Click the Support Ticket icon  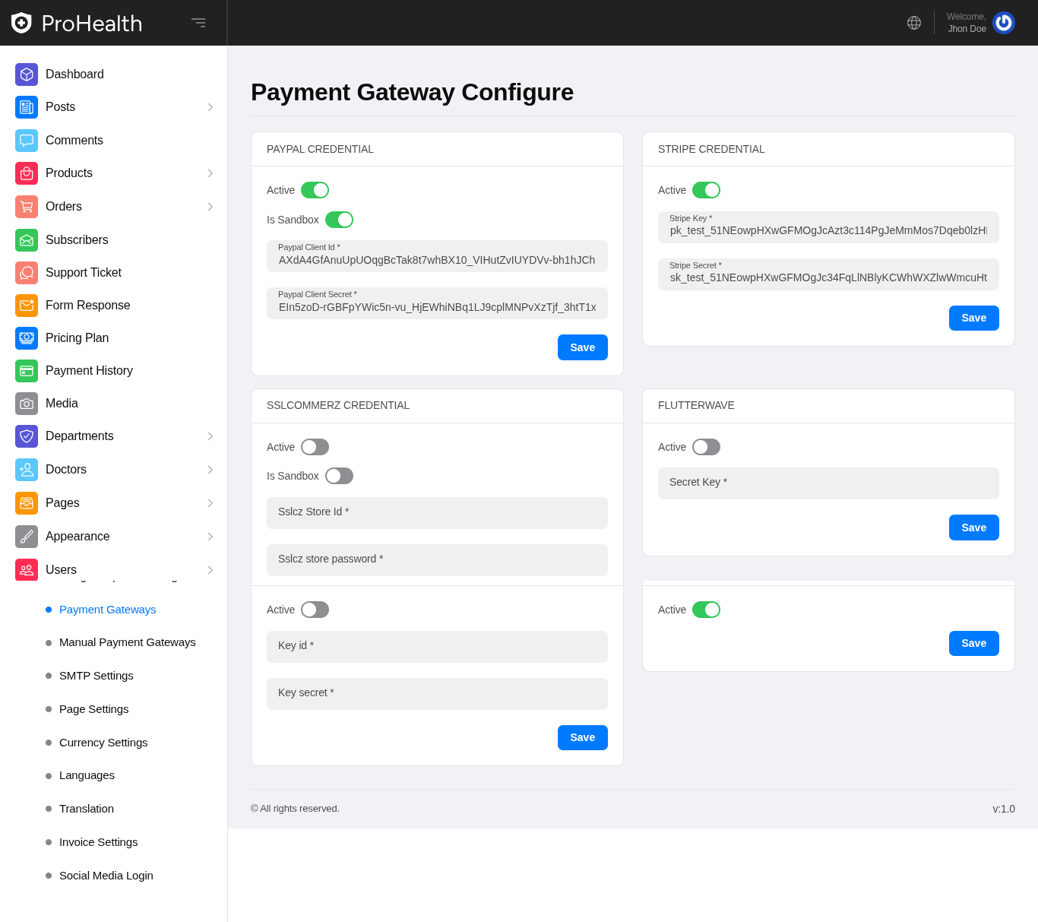pyautogui.click(x=27, y=273)
